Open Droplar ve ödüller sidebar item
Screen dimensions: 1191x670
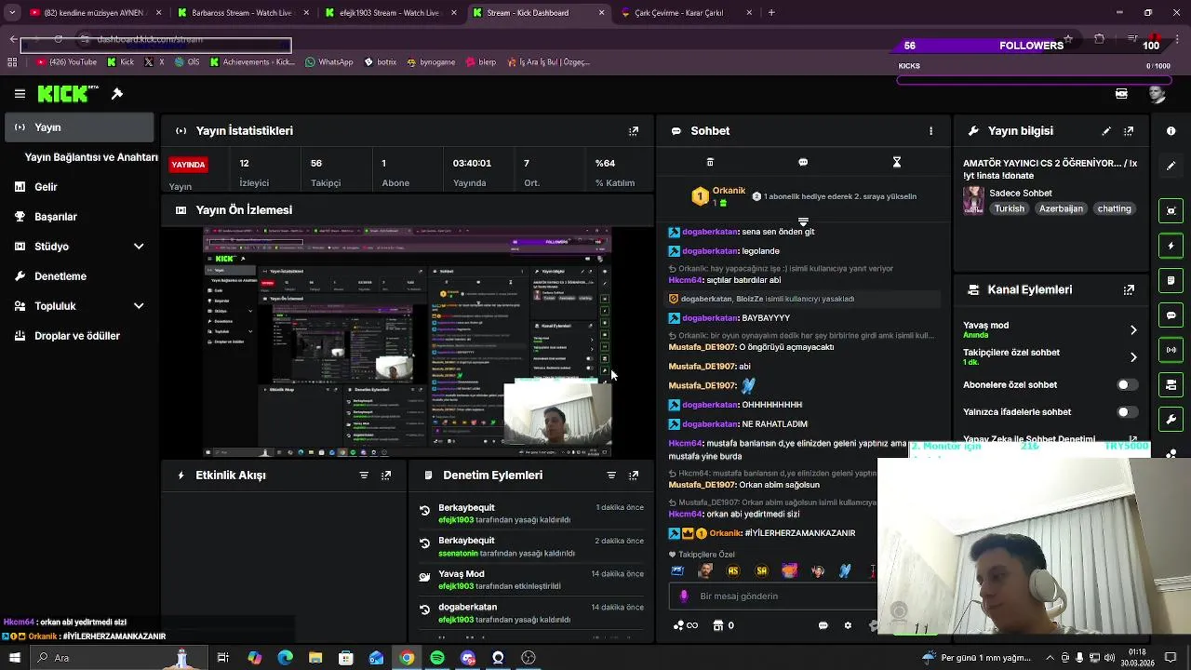(79, 336)
